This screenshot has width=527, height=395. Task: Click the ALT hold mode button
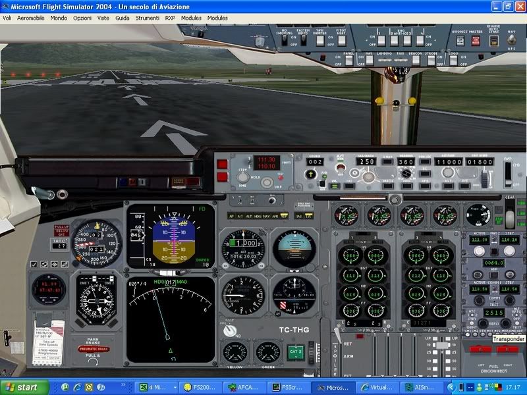(x=448, y=186)
